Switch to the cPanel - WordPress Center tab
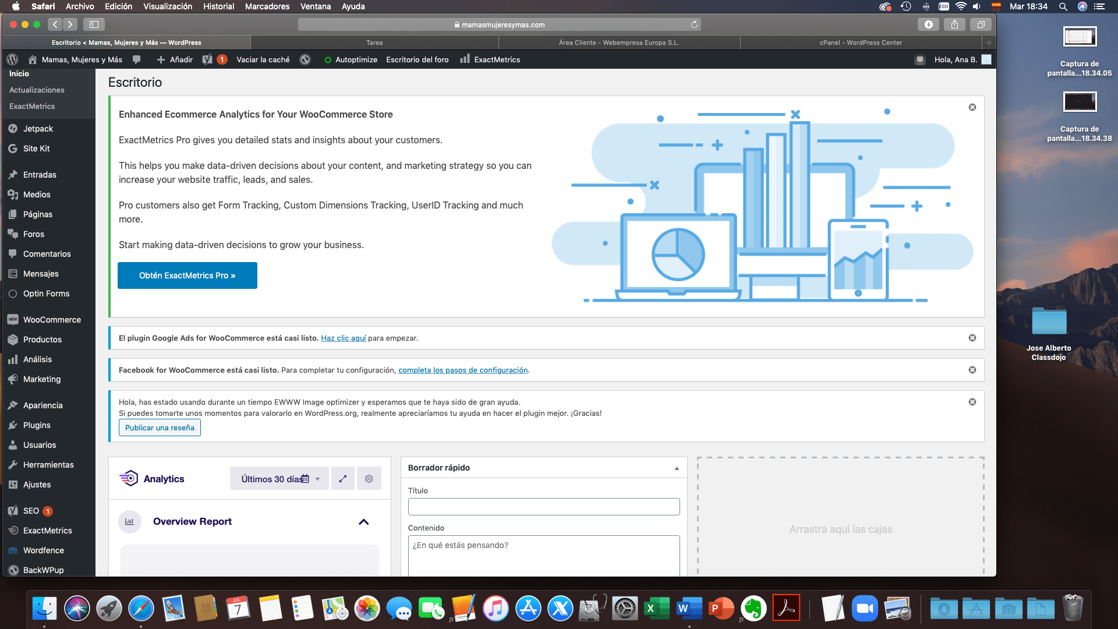The width and height of the screenshot is (1118, 629). pyautogui.click(x=861, y=43)
